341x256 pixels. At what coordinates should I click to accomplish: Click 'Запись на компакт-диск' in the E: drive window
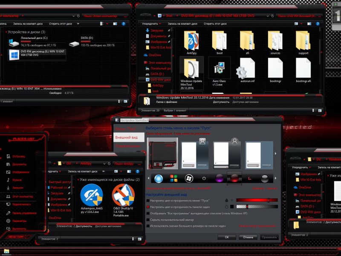[x=182, y=24]
